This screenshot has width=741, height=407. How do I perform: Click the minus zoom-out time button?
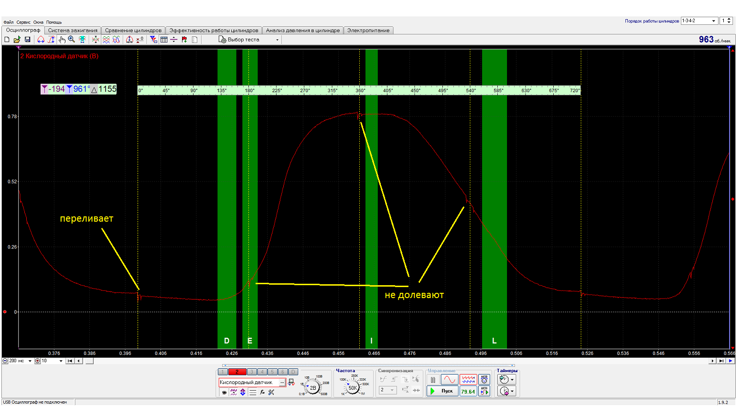[5, 361]
